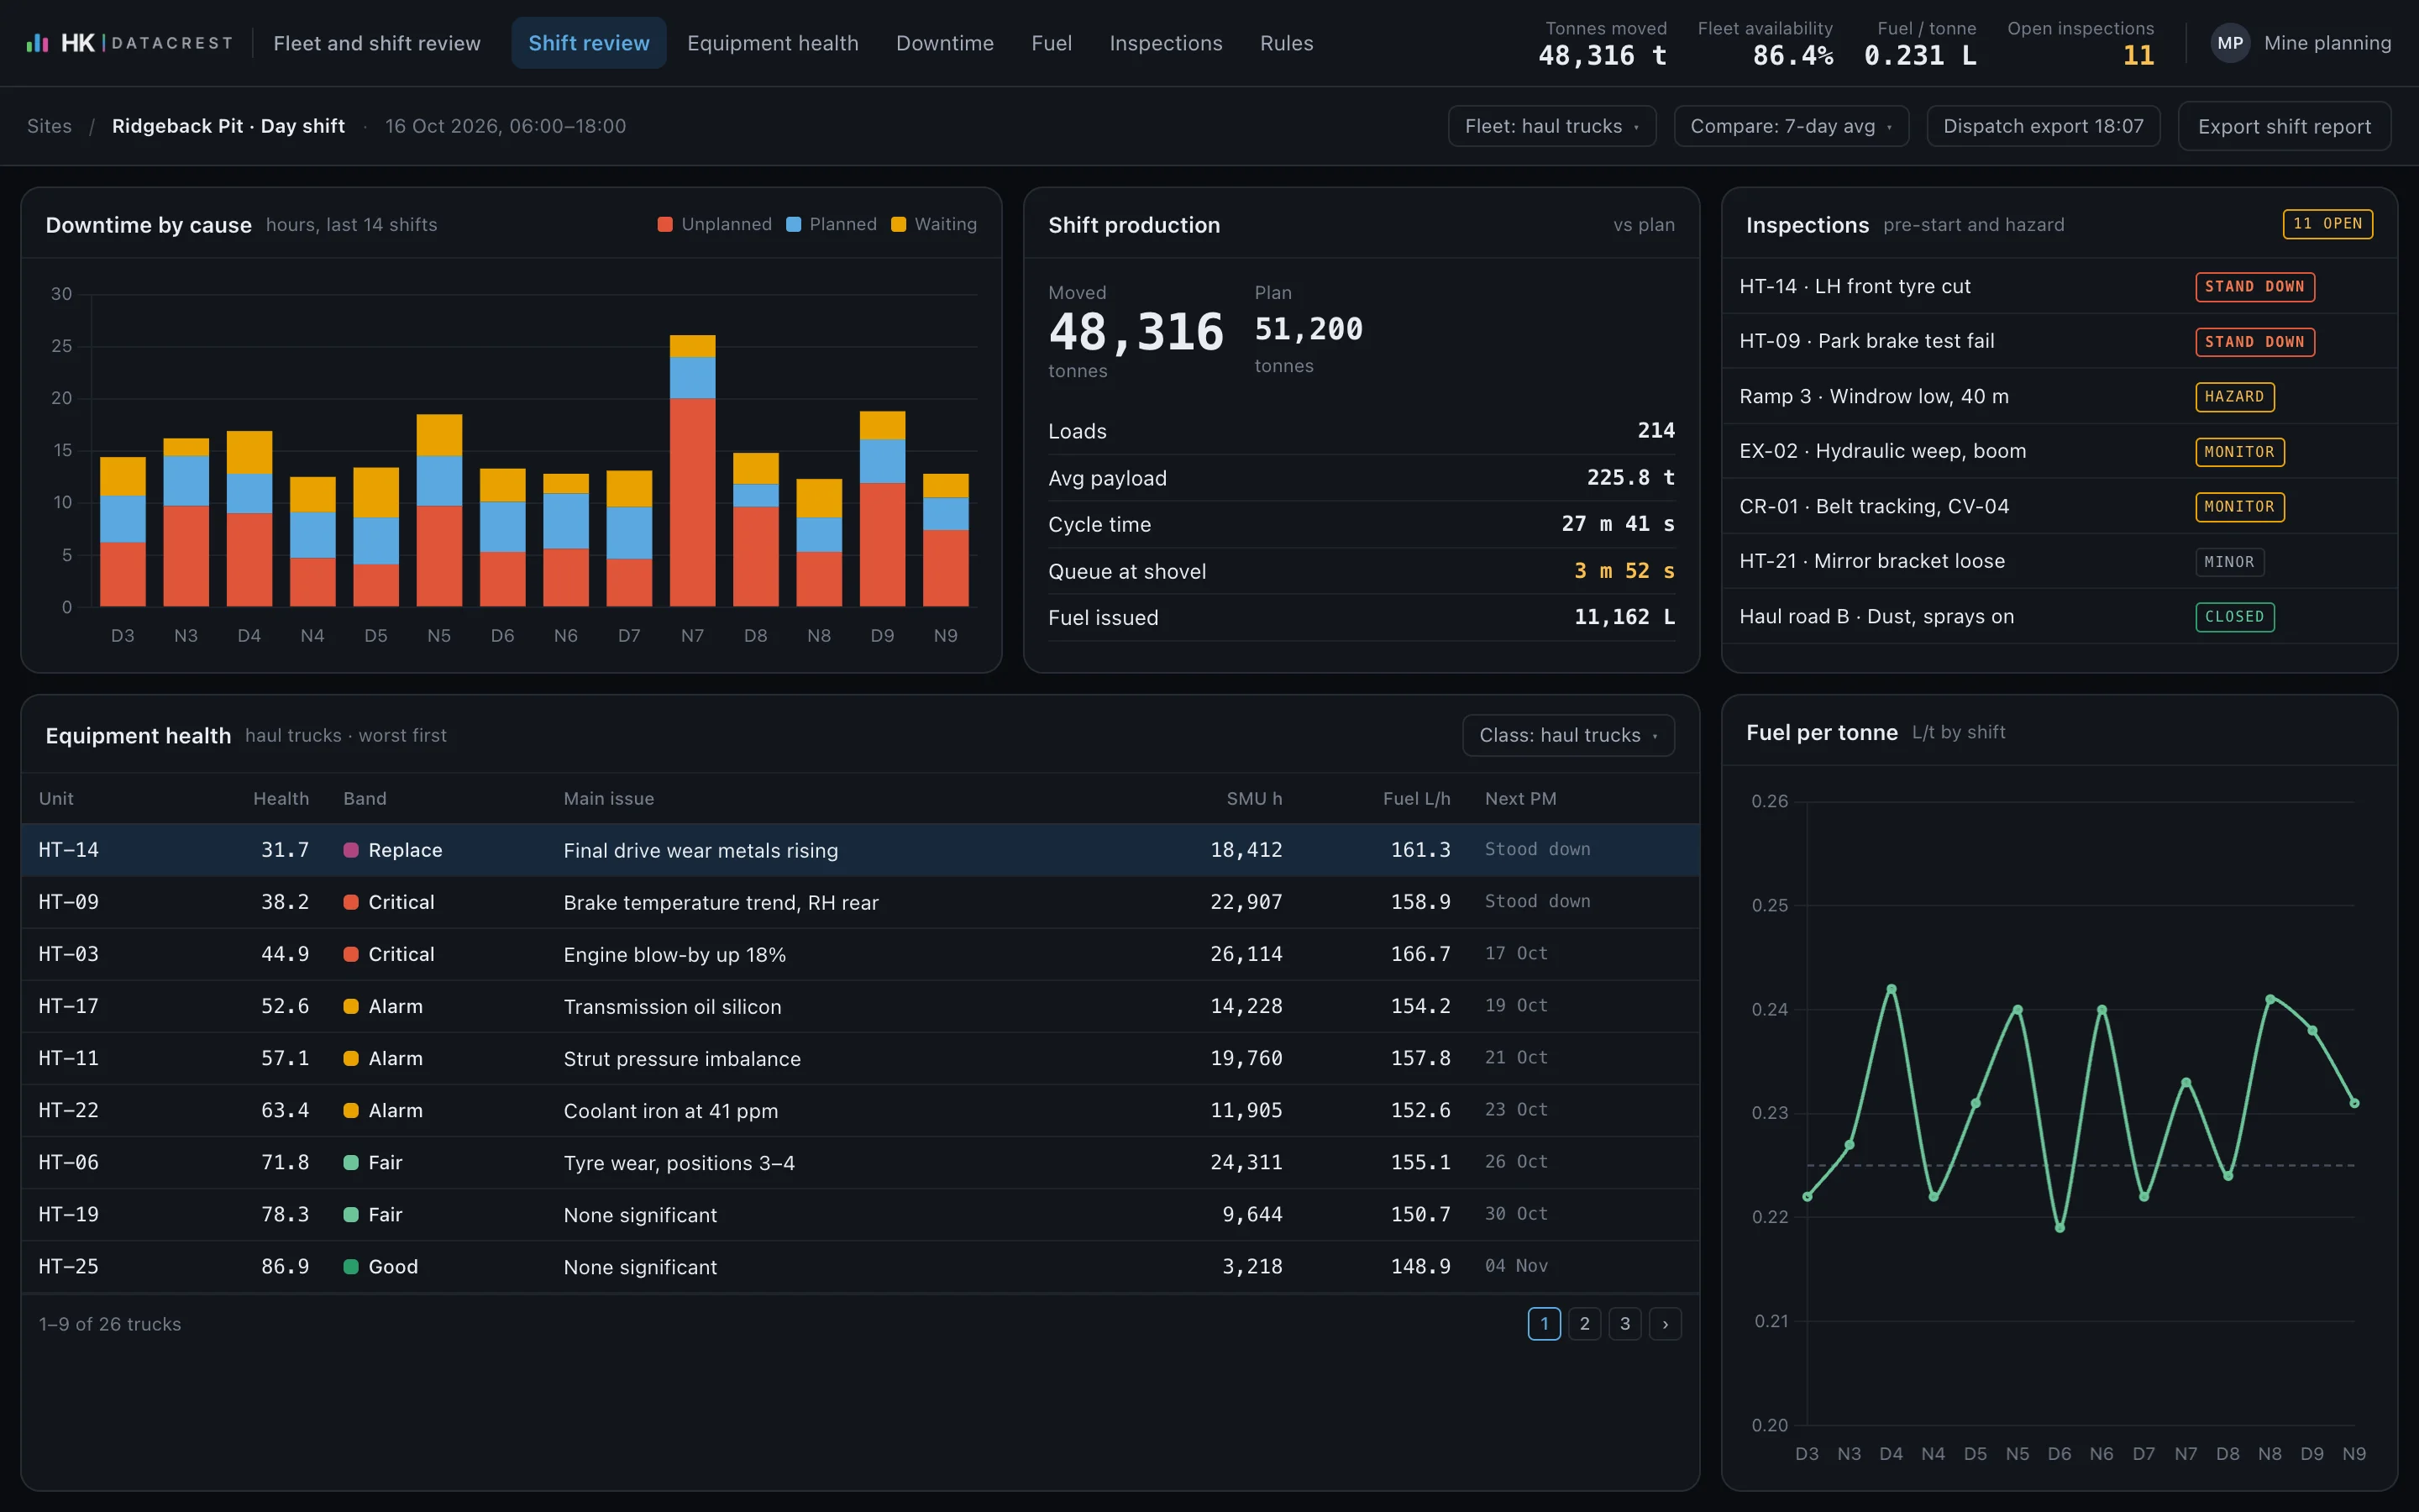
Task: Go to the Fuel tab
Action: tap(1052, 43)
